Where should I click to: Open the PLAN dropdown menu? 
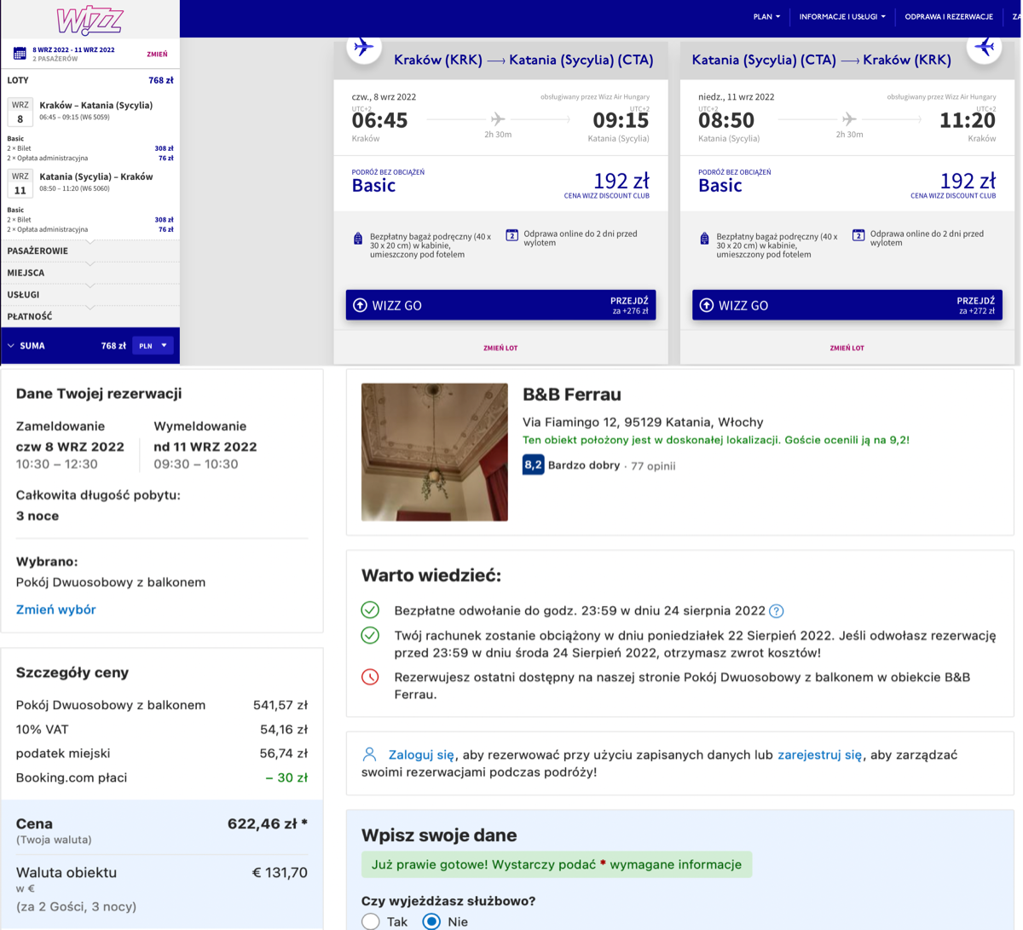766,16
